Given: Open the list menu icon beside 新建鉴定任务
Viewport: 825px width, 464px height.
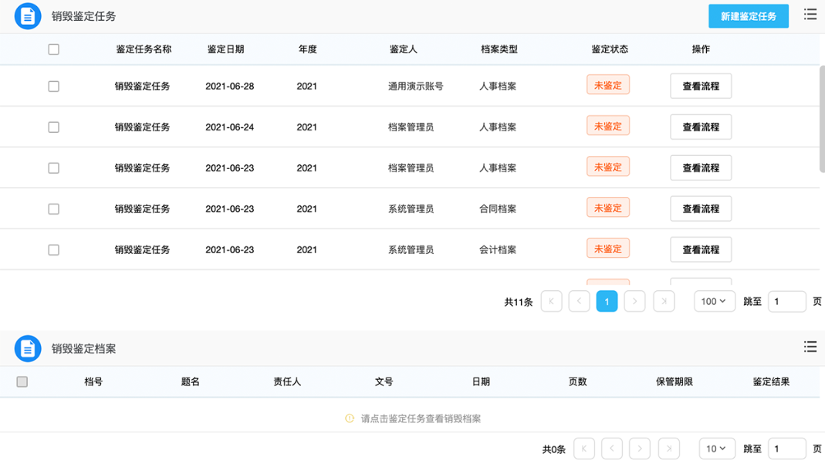Looking at the screenshot, I should click(810, 15).
